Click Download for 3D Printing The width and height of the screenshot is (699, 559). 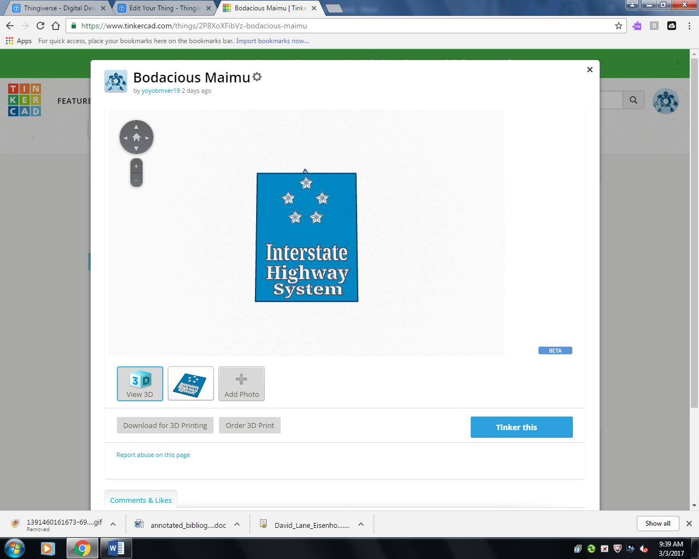(165, 425)
